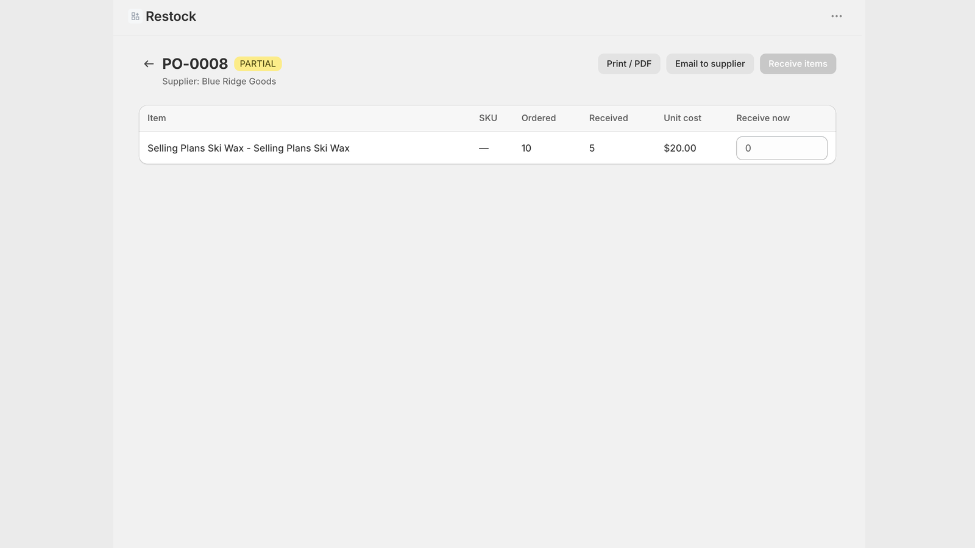Click the Receive items button
The width and height of the screenshot is (975, 548).
pyautogui.click(x=798, y=64)
